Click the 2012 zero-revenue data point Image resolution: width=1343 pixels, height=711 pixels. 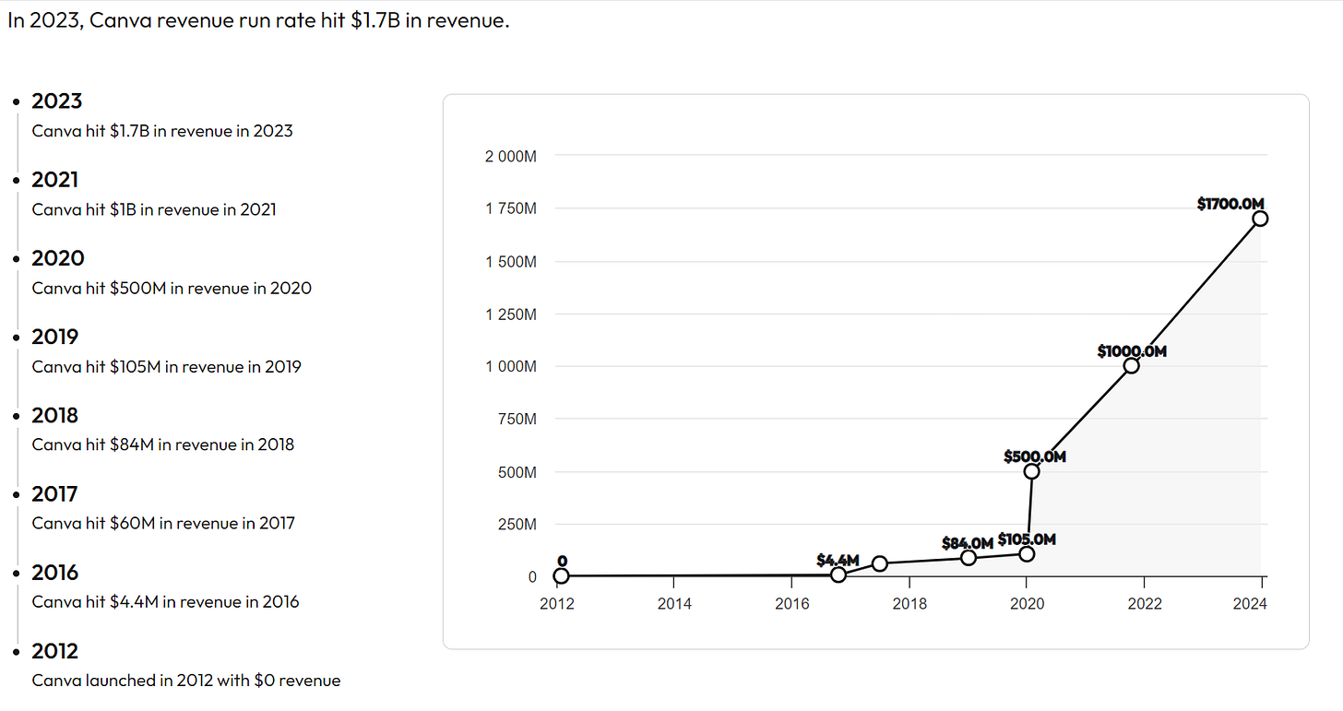click(560, 575)
